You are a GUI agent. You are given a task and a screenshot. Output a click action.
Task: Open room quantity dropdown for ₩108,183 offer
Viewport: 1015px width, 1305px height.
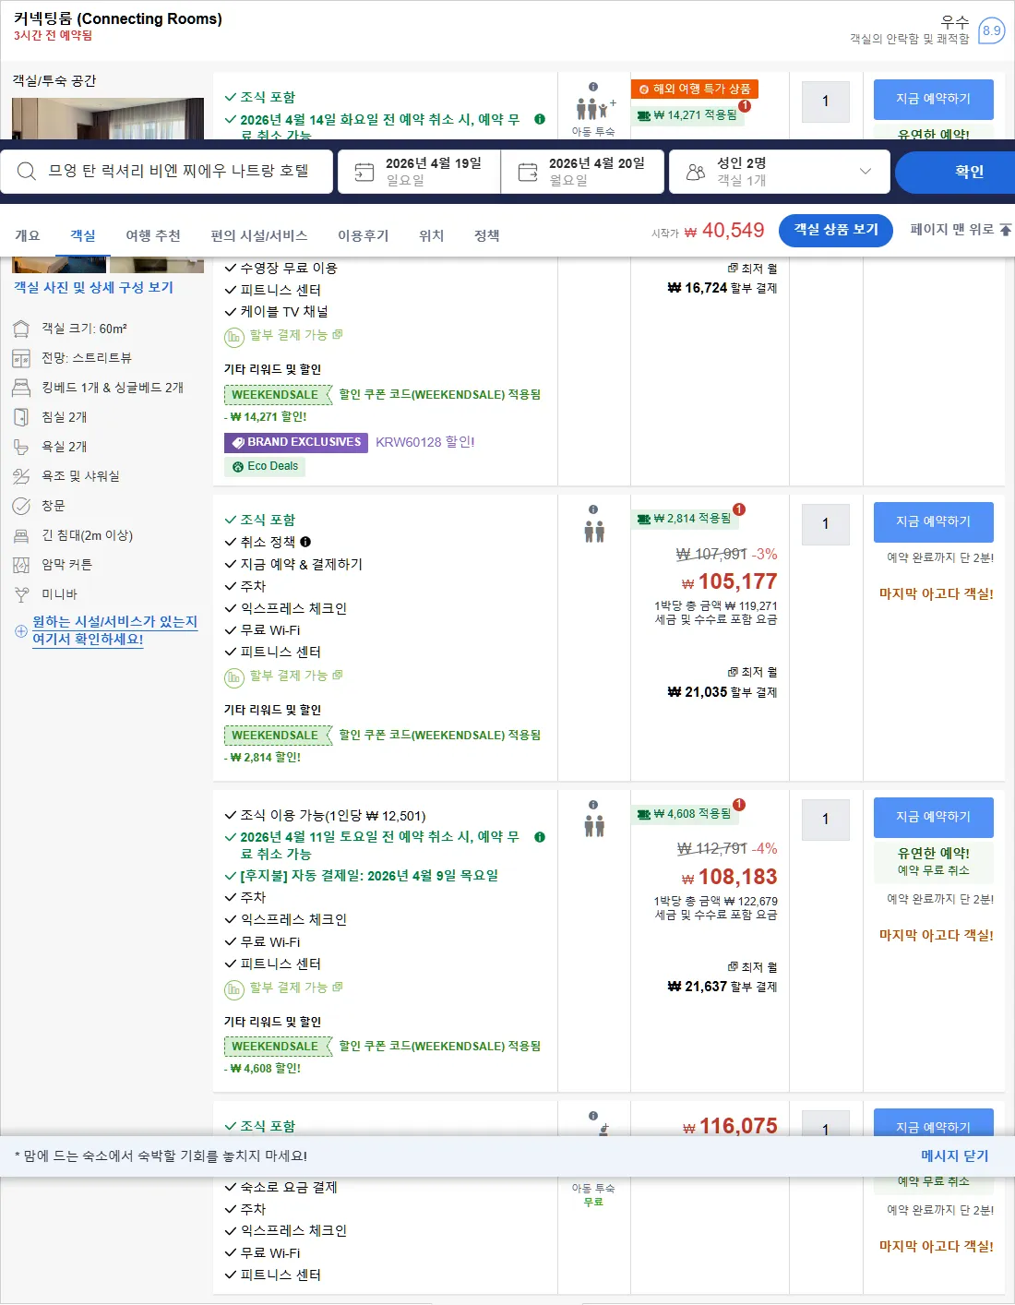pyautogui.click(x=826, y=819)
